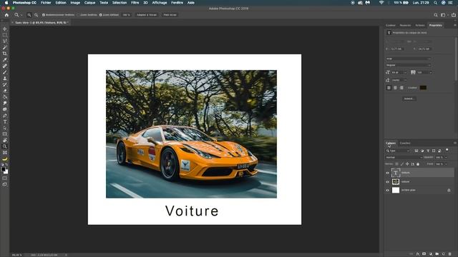Filter layers by pixel layers icon

416,151
